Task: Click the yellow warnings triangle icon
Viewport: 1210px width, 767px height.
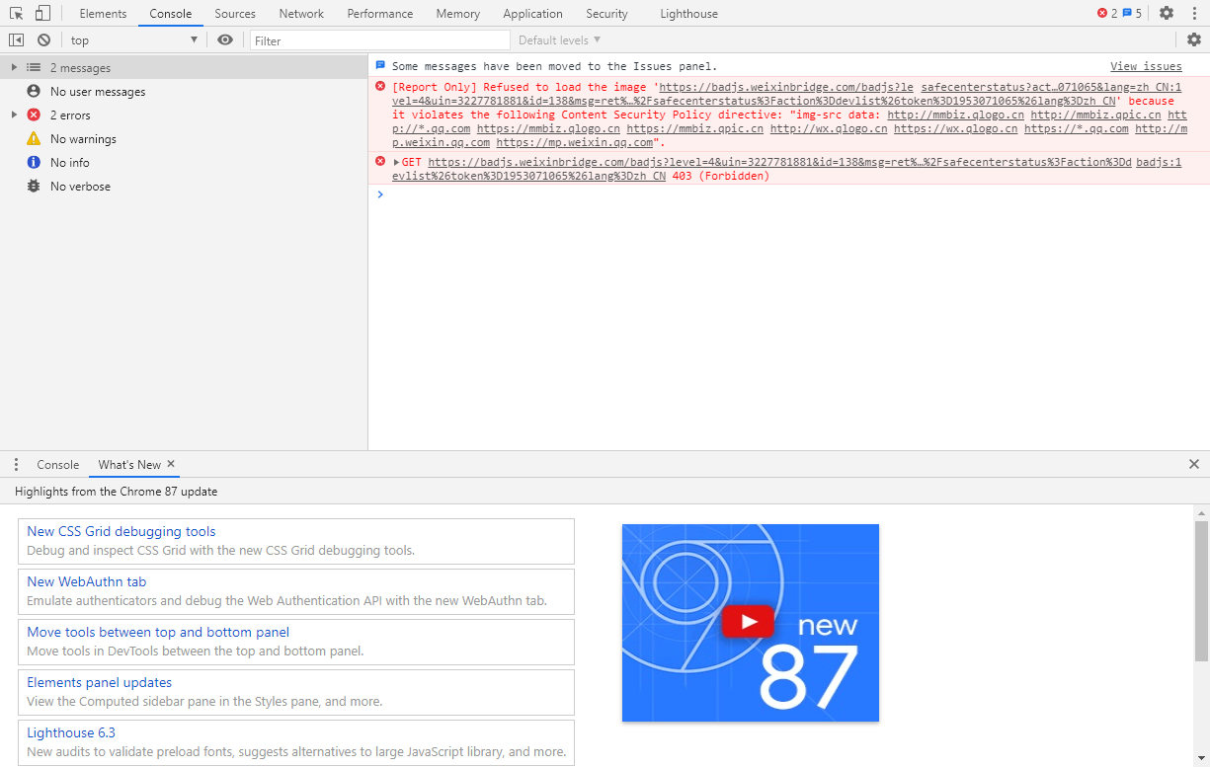Action: tap(34, 138)
